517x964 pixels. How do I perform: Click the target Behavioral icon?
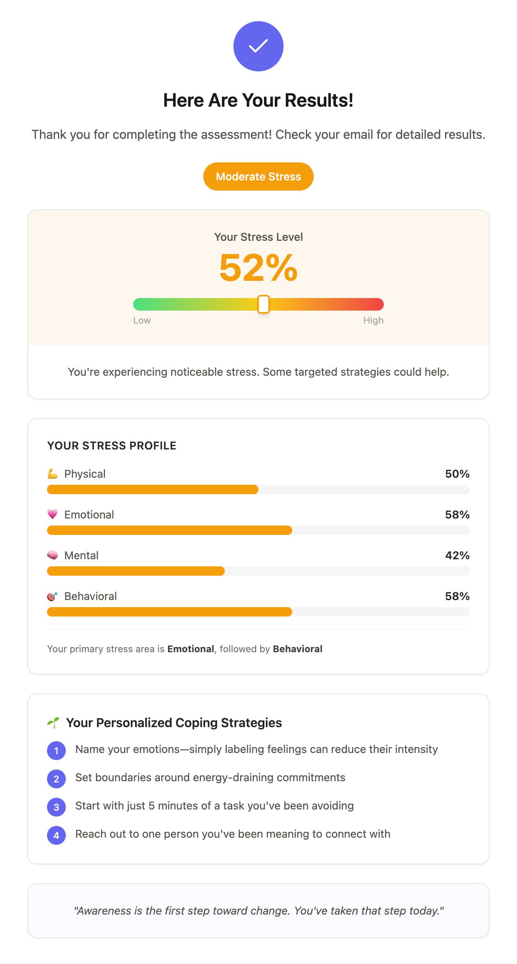(x=52, y=596)
